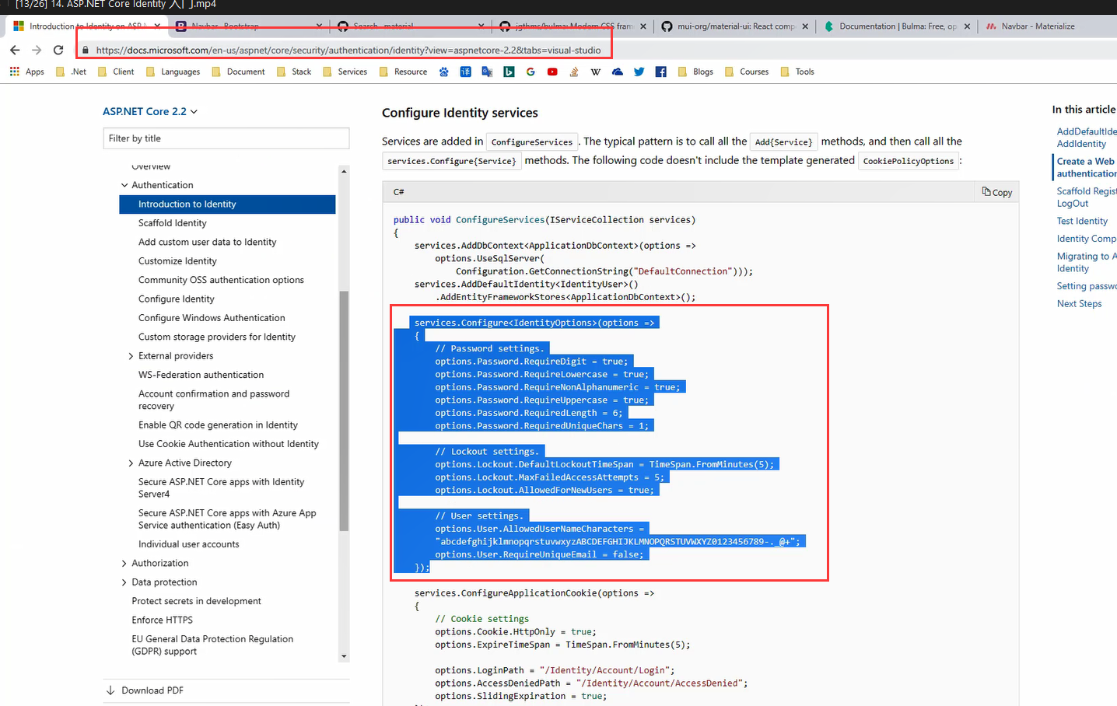The height and width of the screenshot is (706, 1117).
Task: Reload the page with the refresh icon
Action: click(58, 50)
